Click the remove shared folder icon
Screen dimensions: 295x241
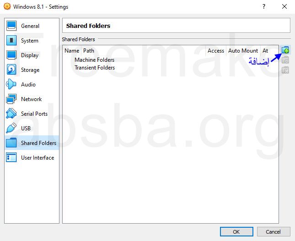[285, 70]
